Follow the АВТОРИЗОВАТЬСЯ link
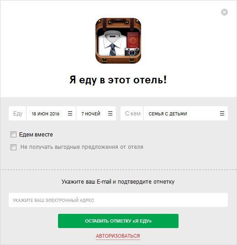Viewport: 237px width, 245px height. tap(118, 236)
